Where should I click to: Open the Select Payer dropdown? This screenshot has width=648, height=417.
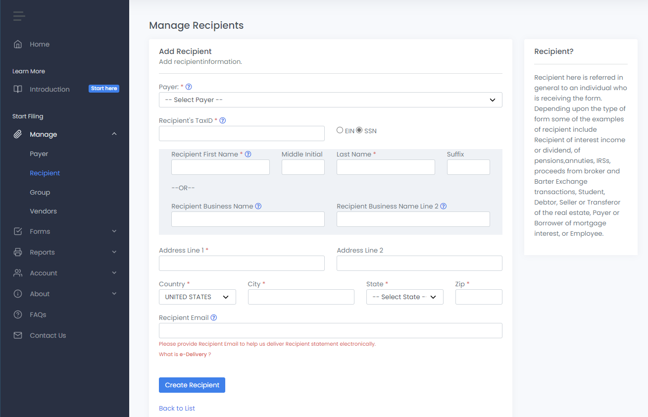[x=330, y=100]
